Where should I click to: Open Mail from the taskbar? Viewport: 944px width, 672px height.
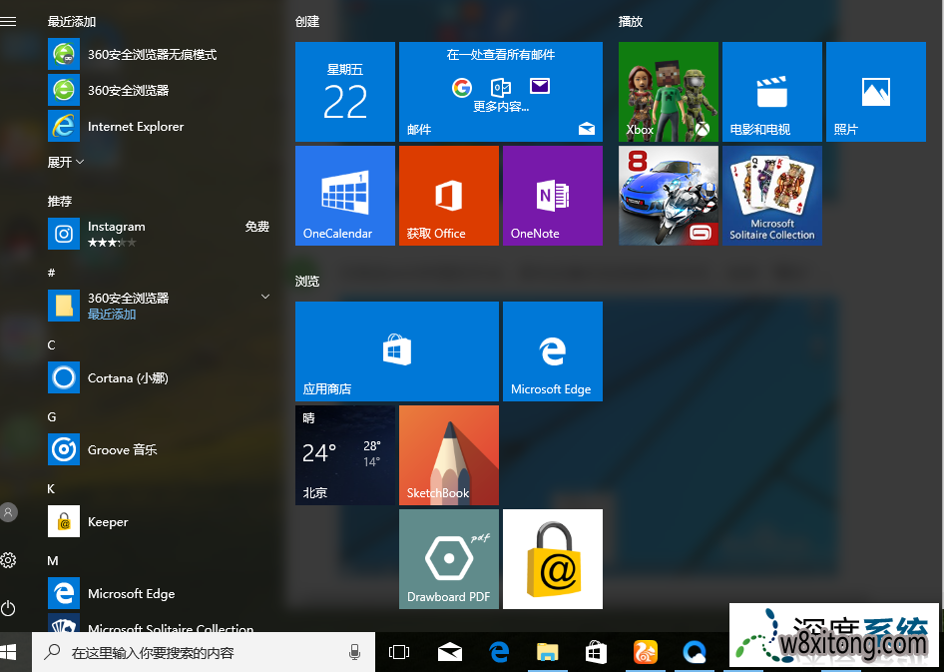tap(449, 651)
